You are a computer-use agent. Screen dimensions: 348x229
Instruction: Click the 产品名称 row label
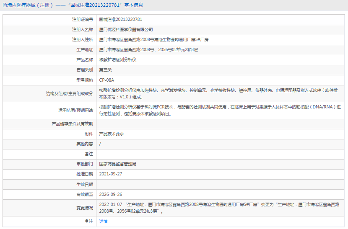coord(85,60)
